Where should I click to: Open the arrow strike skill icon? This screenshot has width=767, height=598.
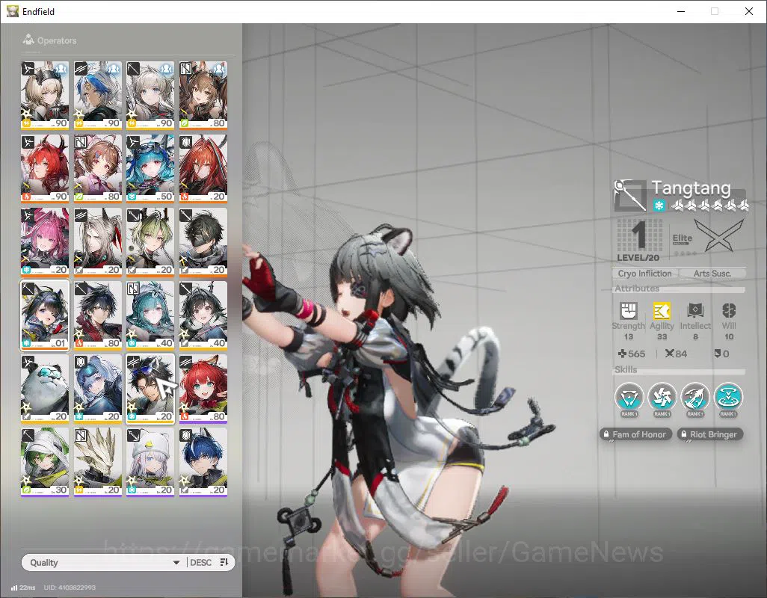(695, 397)
